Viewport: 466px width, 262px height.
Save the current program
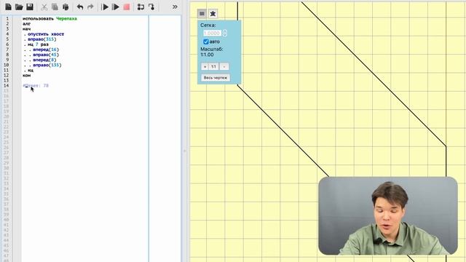coord(30,7)
